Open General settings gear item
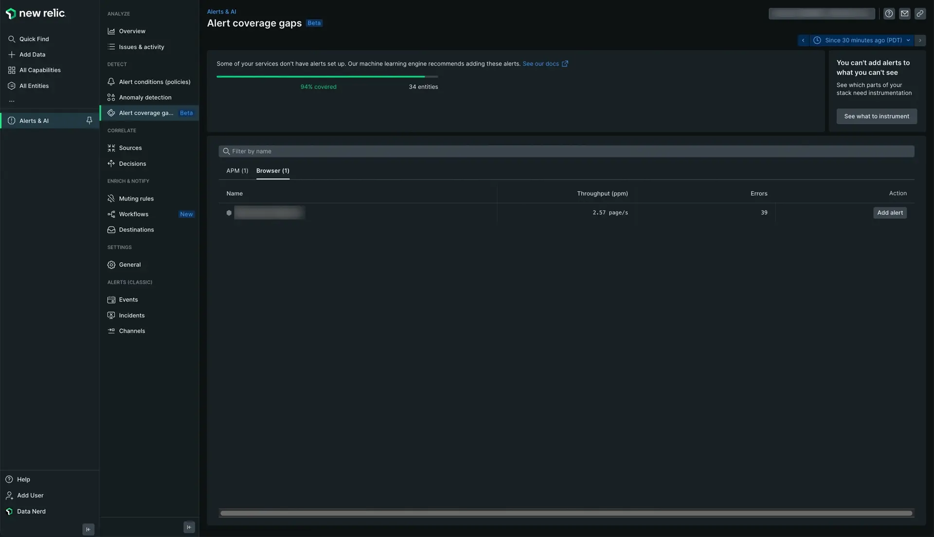Viewport: 934px width, 537px height. tap(130, 265)
